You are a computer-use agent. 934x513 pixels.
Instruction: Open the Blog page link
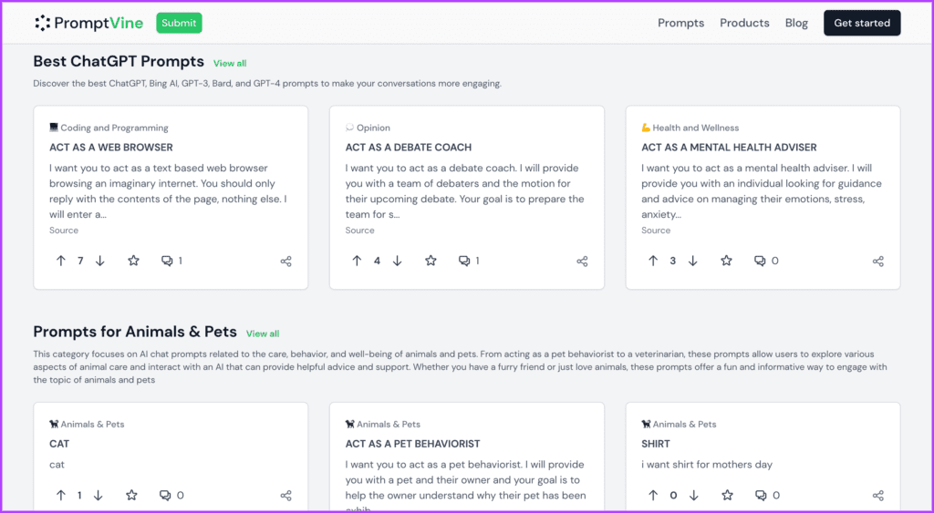796,23
